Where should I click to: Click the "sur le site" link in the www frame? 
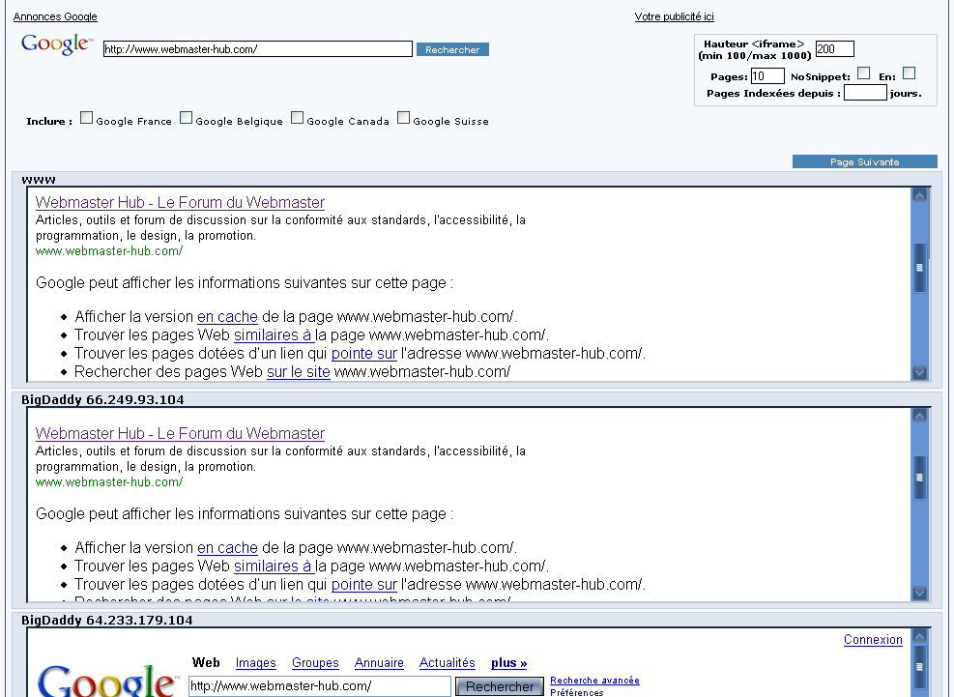pyautogui.click(x=299, y=371)
